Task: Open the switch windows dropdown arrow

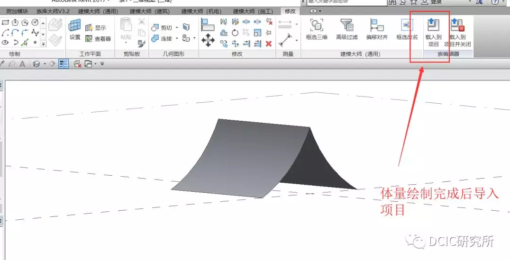Action: pos(95,64)
